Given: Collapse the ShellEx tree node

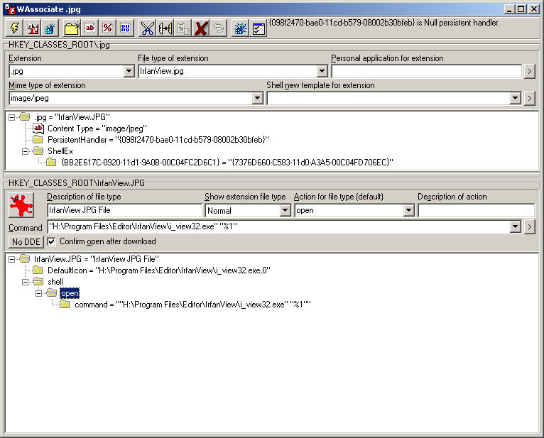Looking at the screenshot, I should pos(26,151).
